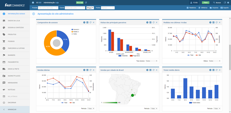Go to home via house icon
Image resolution: width=231 pixels, height=113 pixels.
33,3
